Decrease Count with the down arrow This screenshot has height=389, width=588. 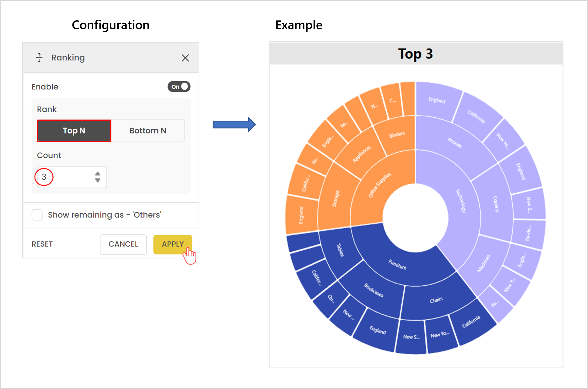click(97, 180)
